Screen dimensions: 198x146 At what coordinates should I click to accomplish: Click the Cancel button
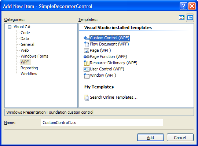pyautogui.click(x=180, y=138)
